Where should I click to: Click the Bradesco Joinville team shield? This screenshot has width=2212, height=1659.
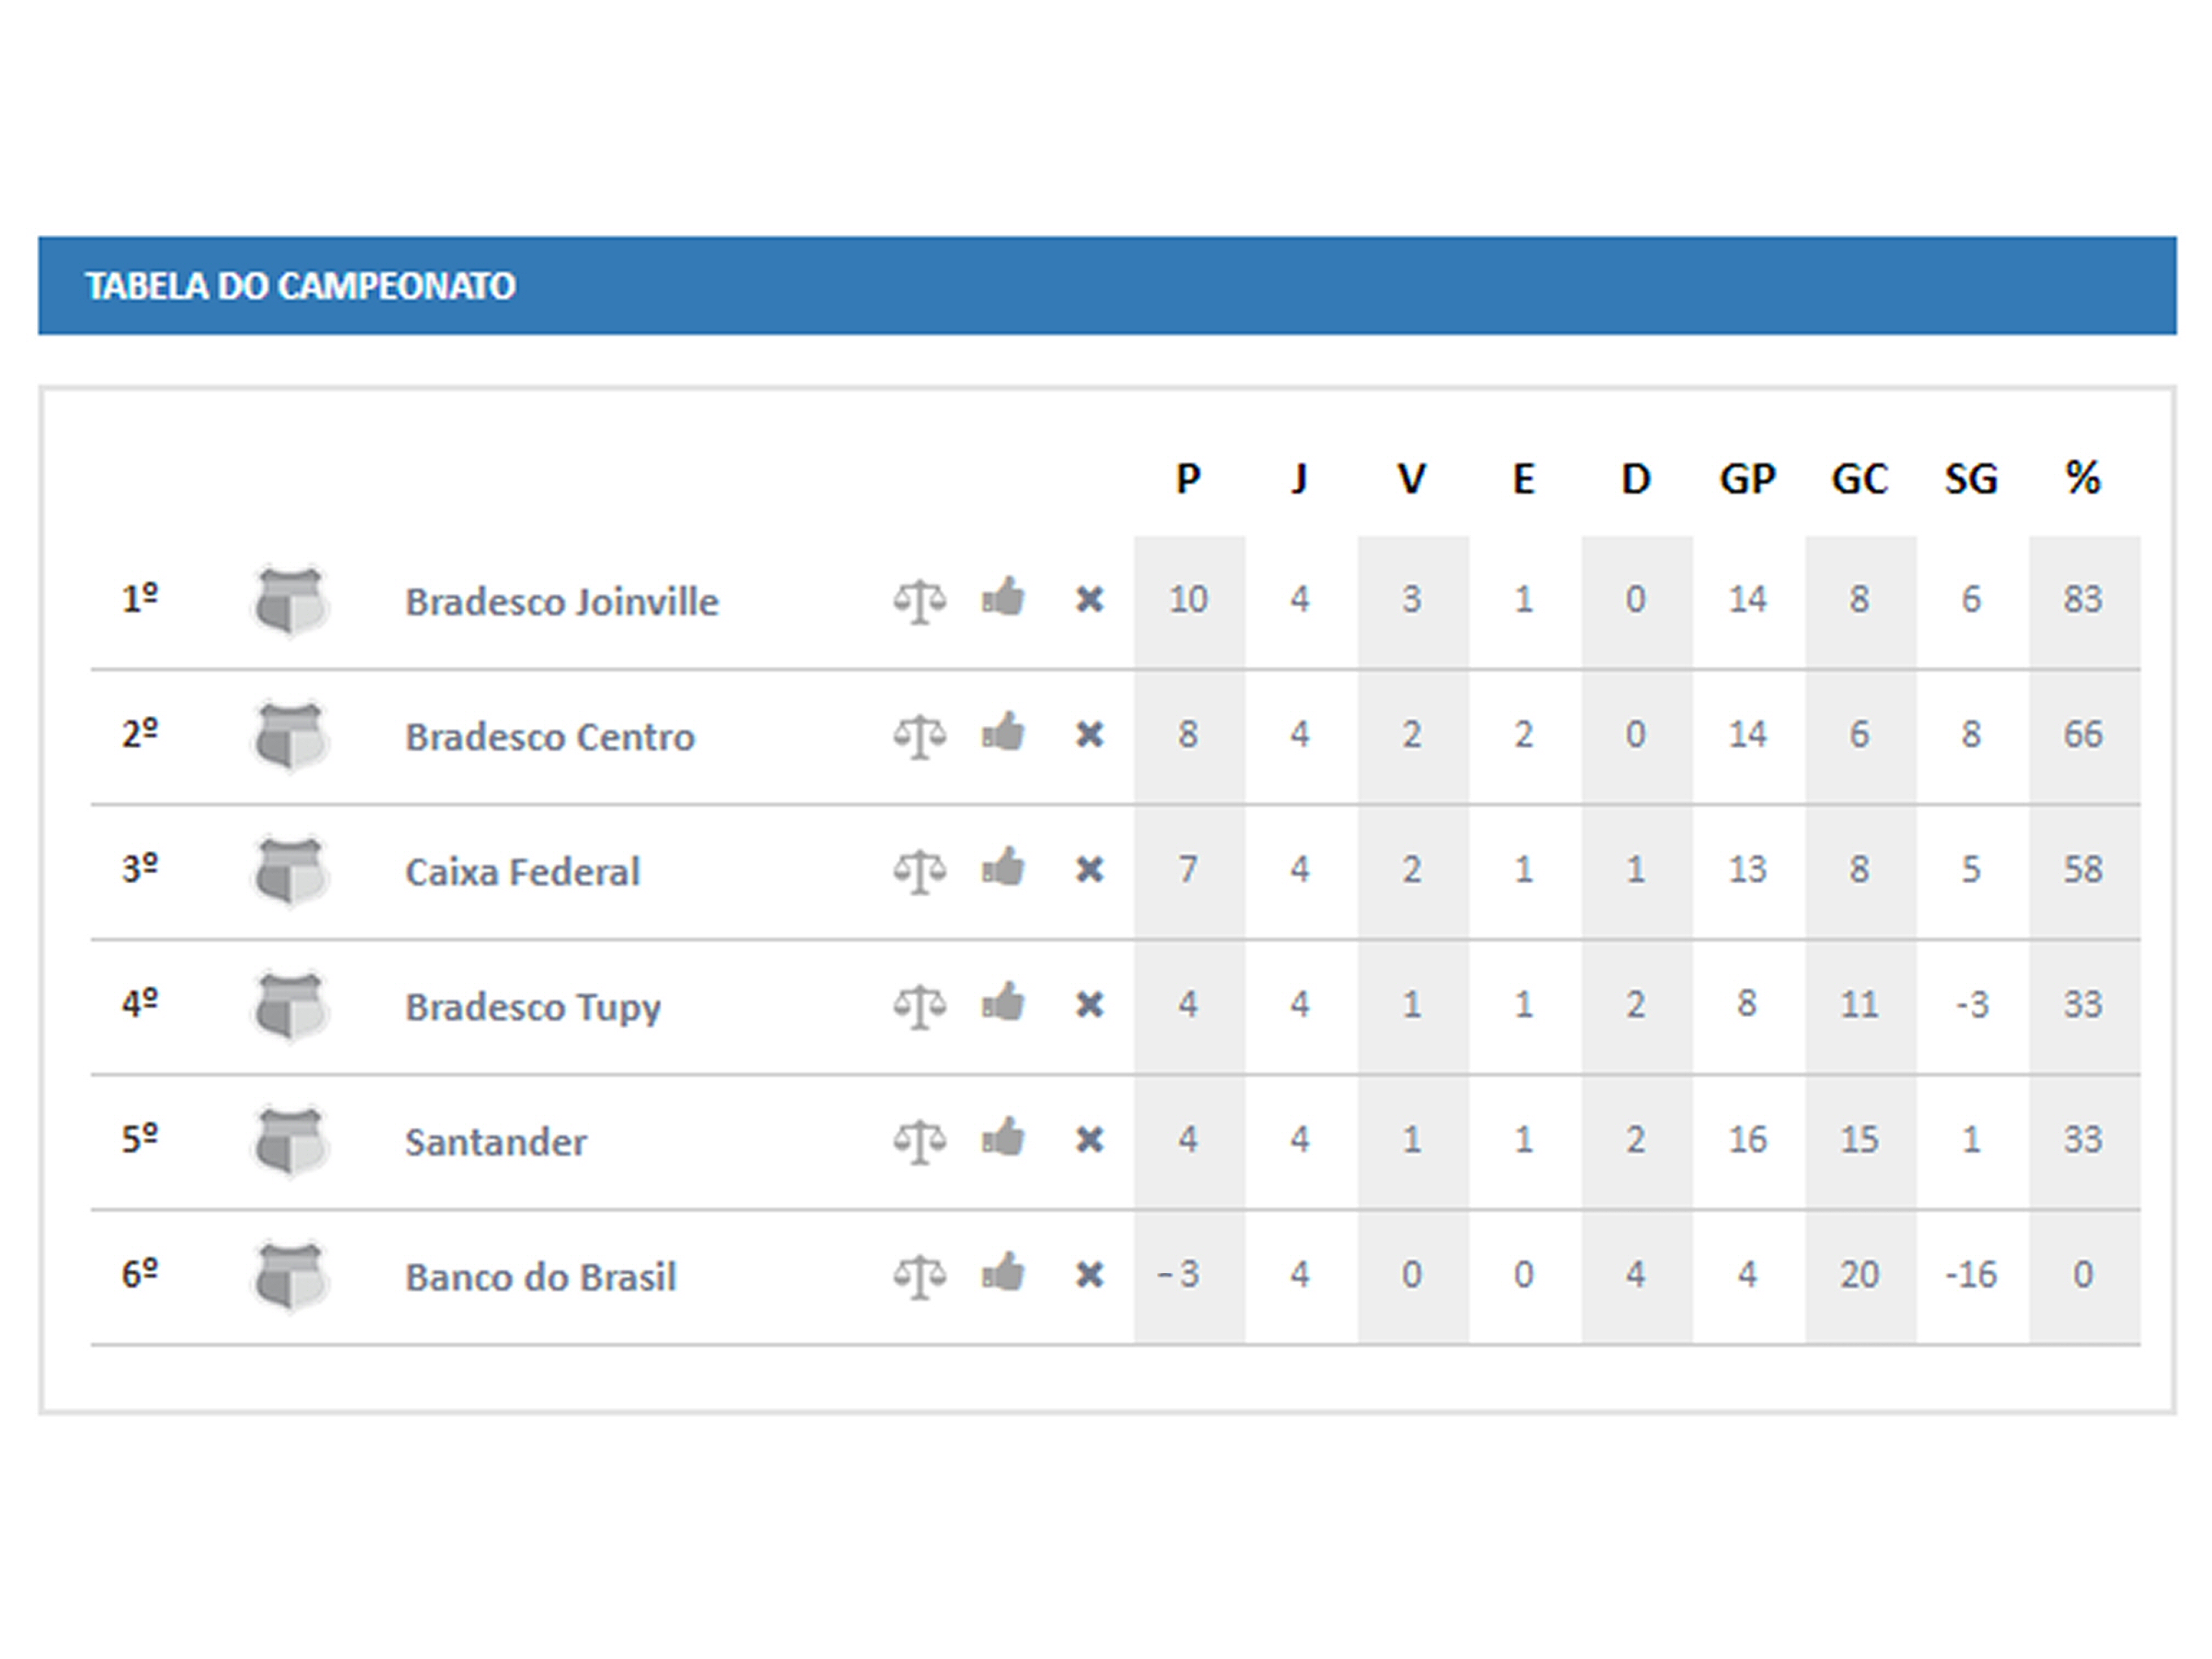[x=290, y=601]
